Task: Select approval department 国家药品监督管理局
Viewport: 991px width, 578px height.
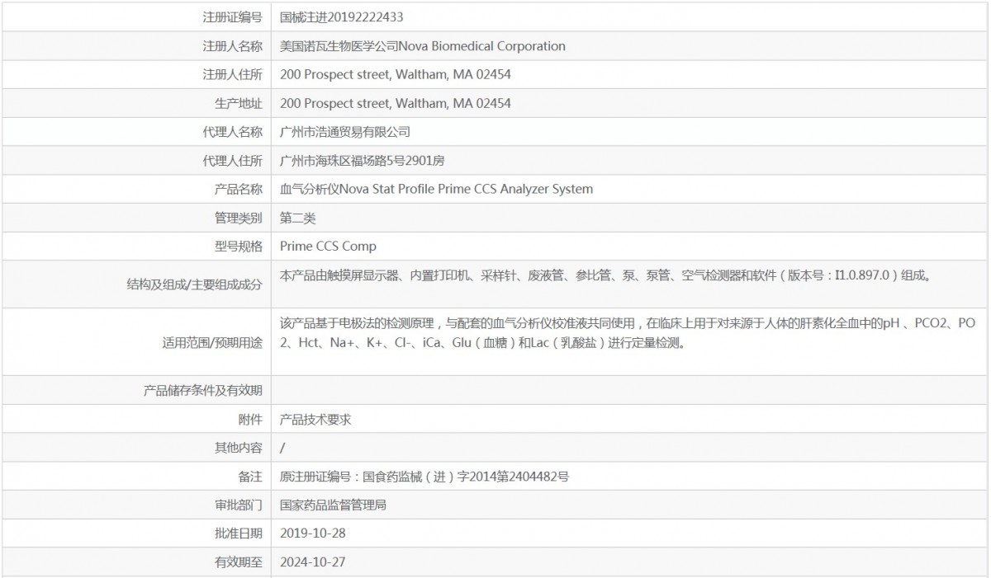Action: click(x=333, y=505)
